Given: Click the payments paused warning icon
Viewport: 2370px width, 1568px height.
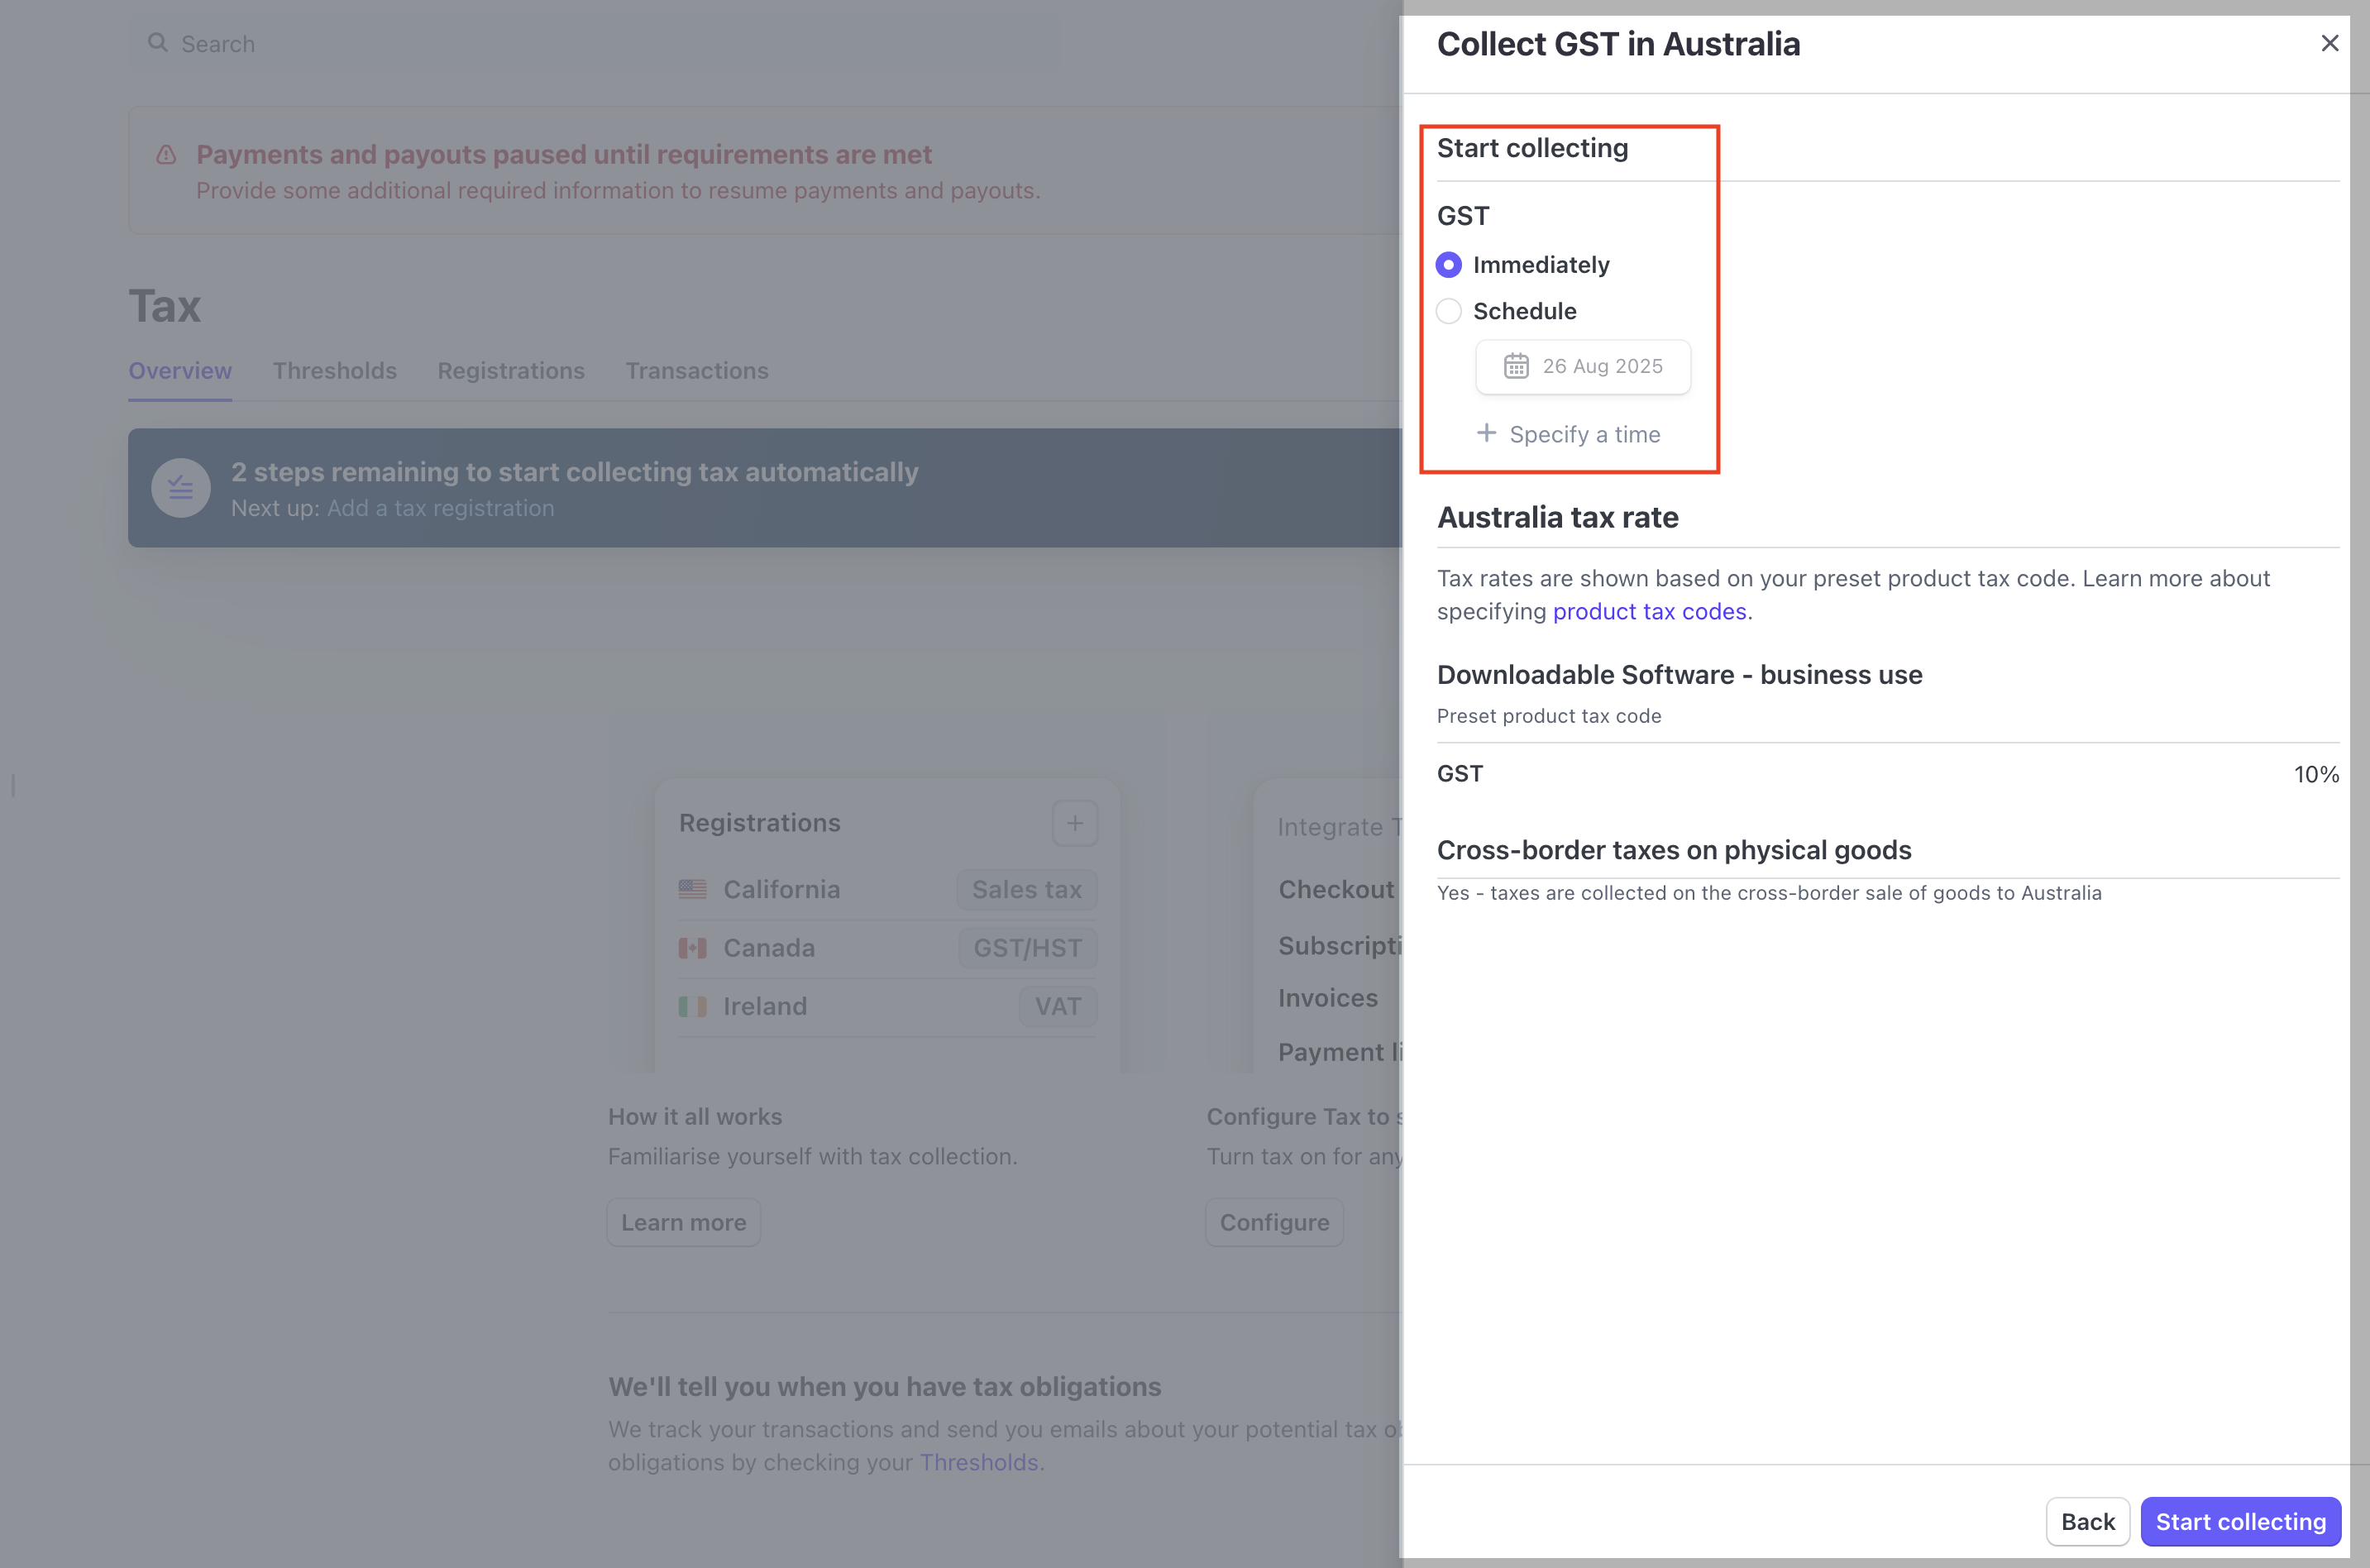Looking at the screenshot, I should 166,155.
